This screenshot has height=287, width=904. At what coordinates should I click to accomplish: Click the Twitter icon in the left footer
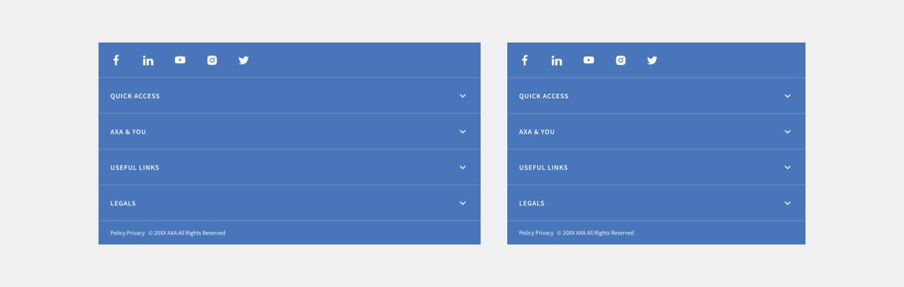(x=244, y=60)
